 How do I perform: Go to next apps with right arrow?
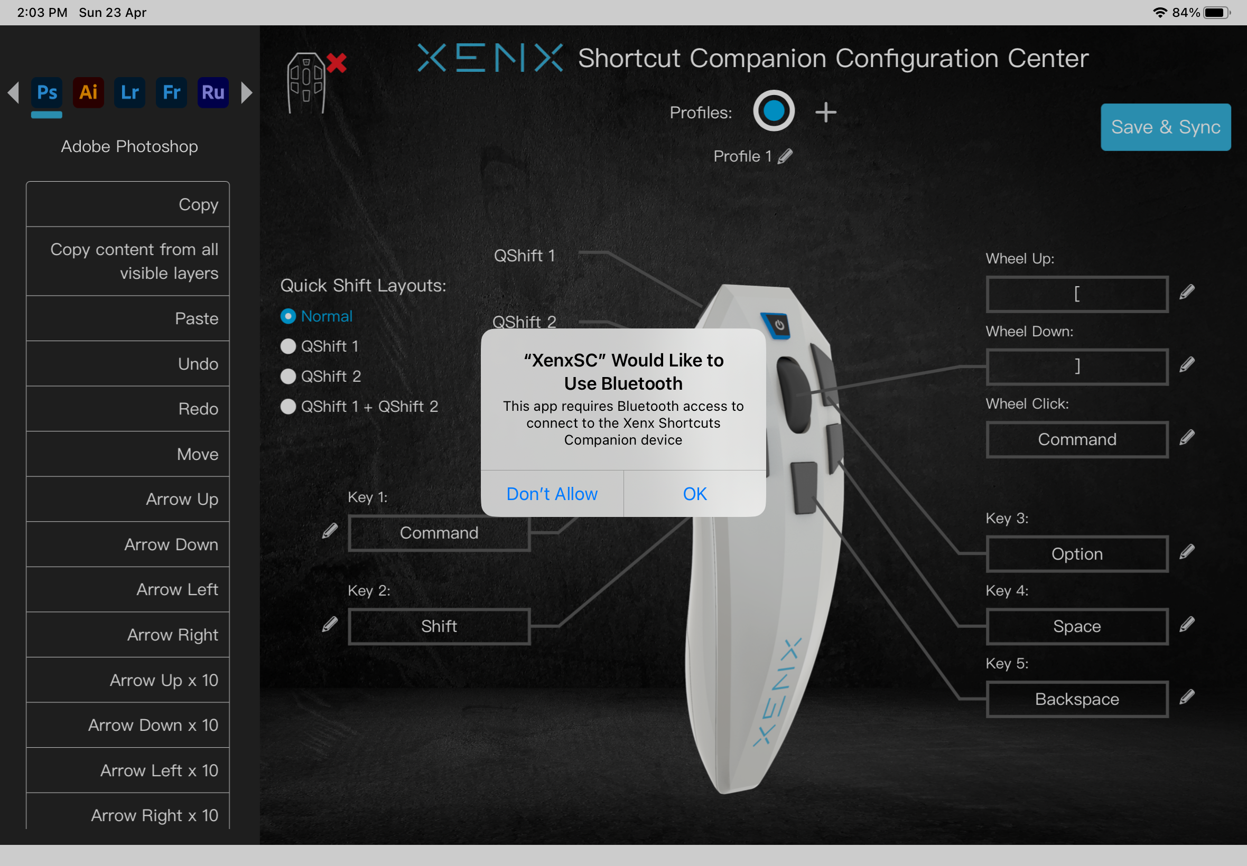[246, 92]
